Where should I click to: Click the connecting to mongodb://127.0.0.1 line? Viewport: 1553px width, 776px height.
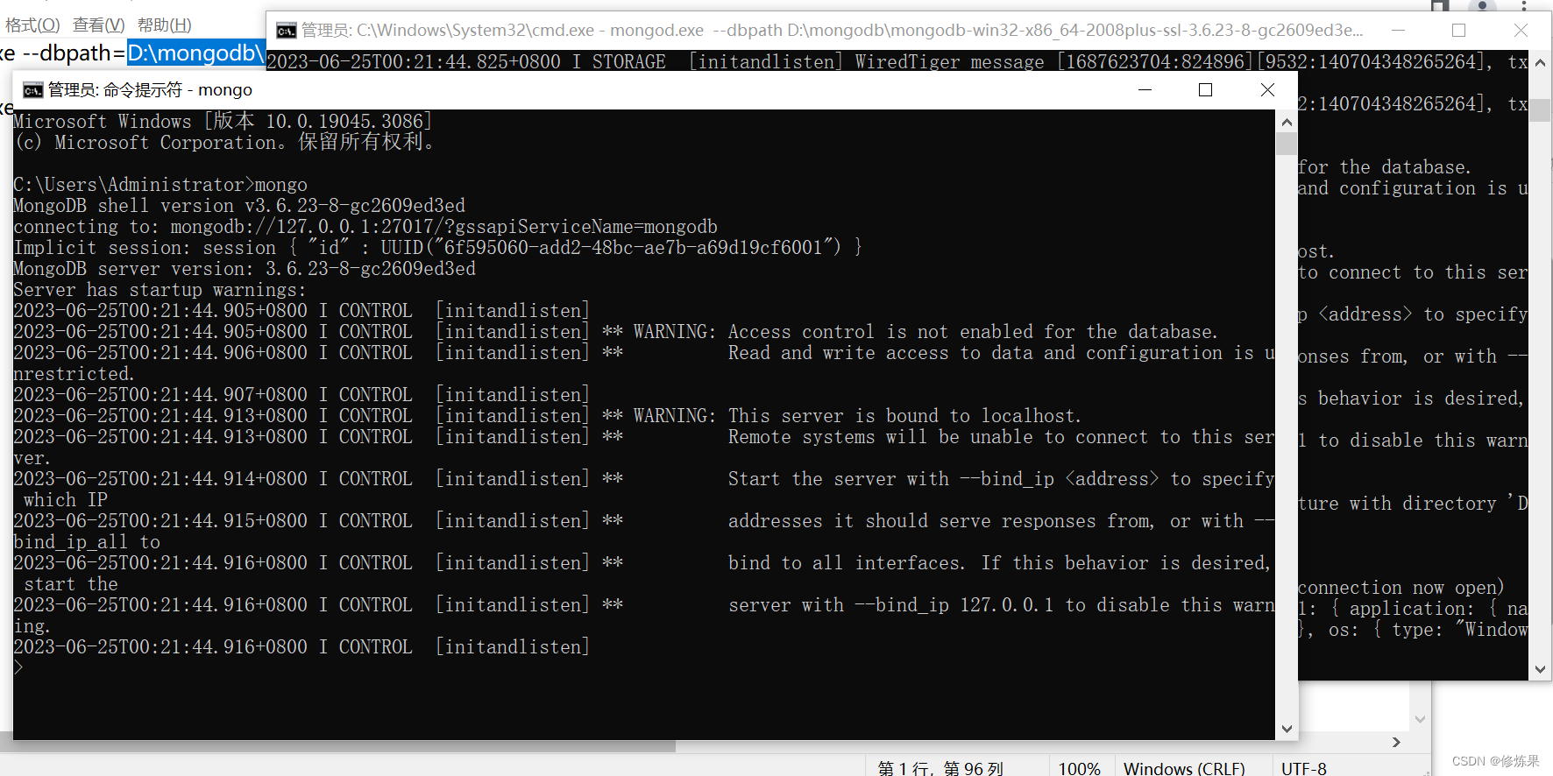[x=365, y=227]
